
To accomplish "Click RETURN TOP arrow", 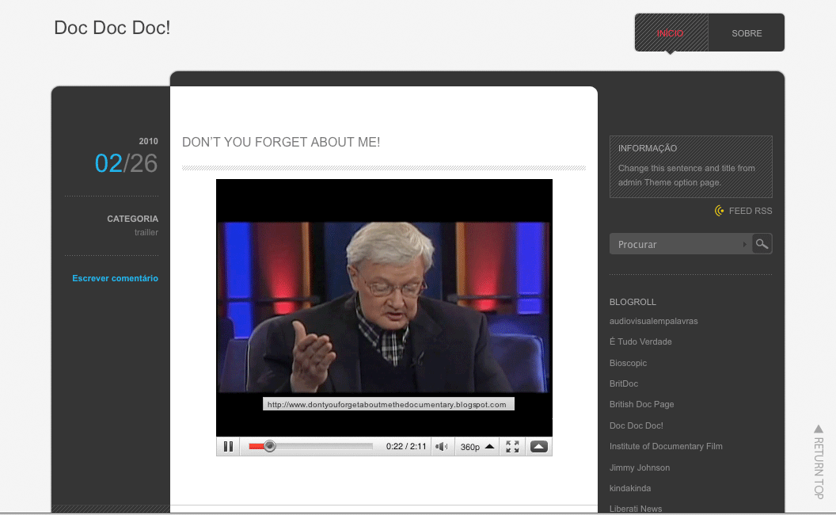I will (x=819, y=462).
